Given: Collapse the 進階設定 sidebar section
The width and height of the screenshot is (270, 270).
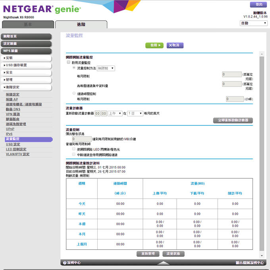Looking at the screenshot, I should [x=26, y=87].
